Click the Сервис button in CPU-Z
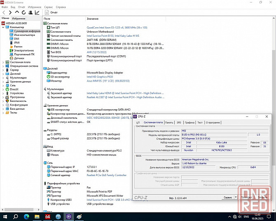Image resolution: width=276 pixels, height=221 pixels. pos(228,197)
